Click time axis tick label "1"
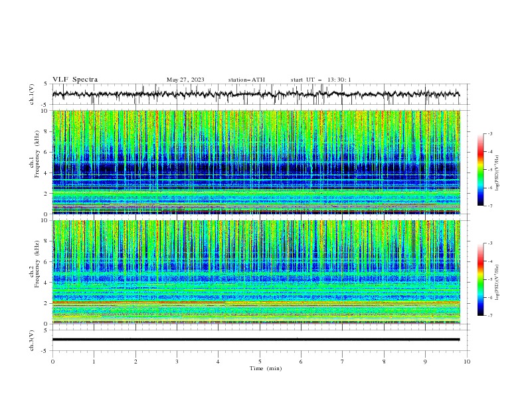The image size is (526, 406). (94, 362)
